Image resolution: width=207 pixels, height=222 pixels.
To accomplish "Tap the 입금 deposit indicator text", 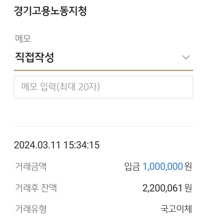I will 132,167.
